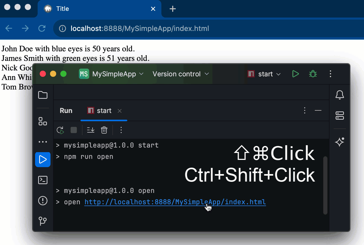Run the app with the green play button
The image size is (364, 245).
tap(295, 74)
